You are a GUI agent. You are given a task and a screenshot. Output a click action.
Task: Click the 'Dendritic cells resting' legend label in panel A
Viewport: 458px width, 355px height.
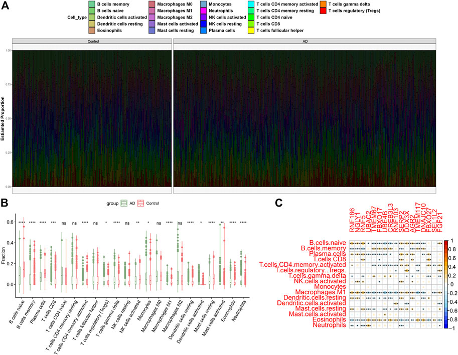(120, 24)
